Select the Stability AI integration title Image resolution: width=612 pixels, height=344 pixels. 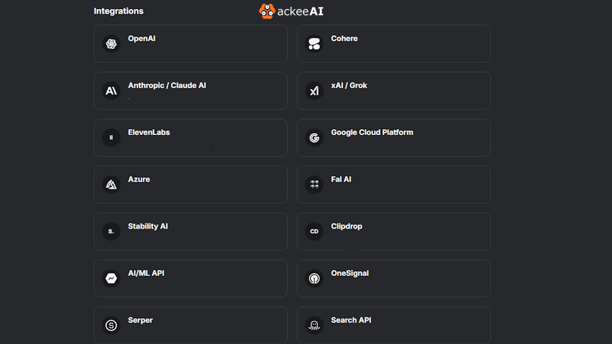point(148,226)
